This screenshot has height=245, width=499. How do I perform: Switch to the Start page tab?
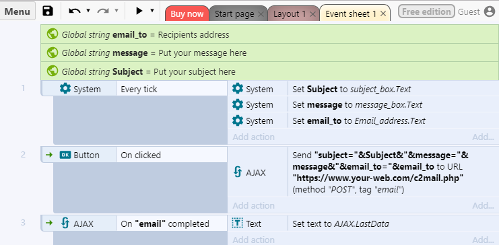pyautogui.click(x=234, y=14)
